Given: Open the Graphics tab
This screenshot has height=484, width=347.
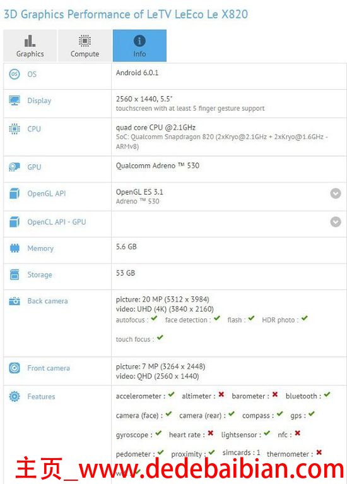Looking at the screenshot, I should click(30, 45).
